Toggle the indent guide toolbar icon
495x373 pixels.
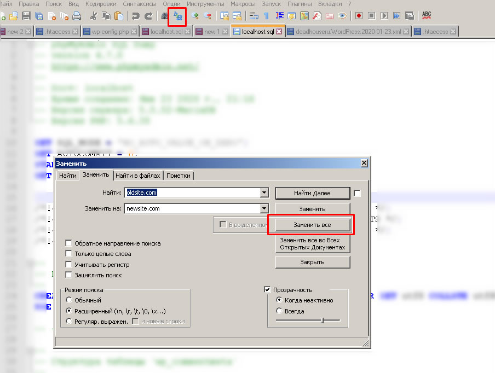coord(279,16)
